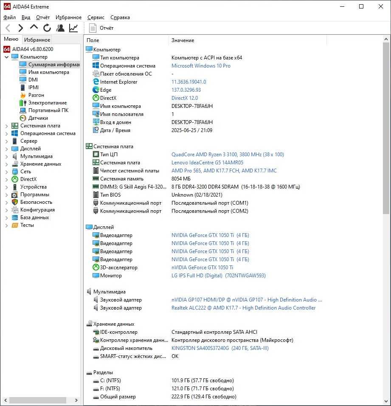Open the Электропитание battery icon item

point(23,103)
